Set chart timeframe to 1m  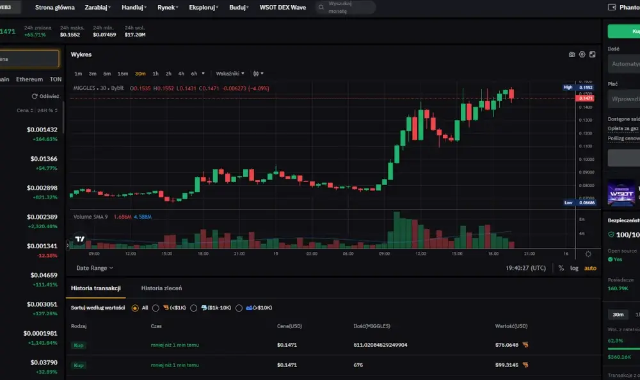78,74
